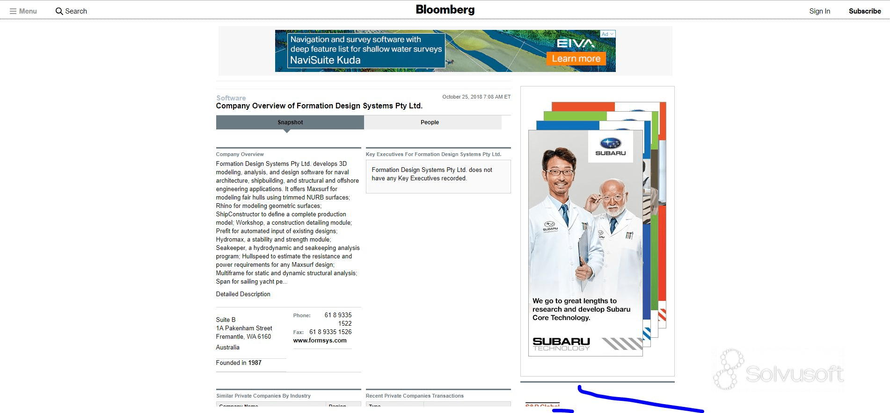The height and width of the screenshot is (413, 890).
Task: Click address line '1A Pakenham Street'
Action: [244, 328]
